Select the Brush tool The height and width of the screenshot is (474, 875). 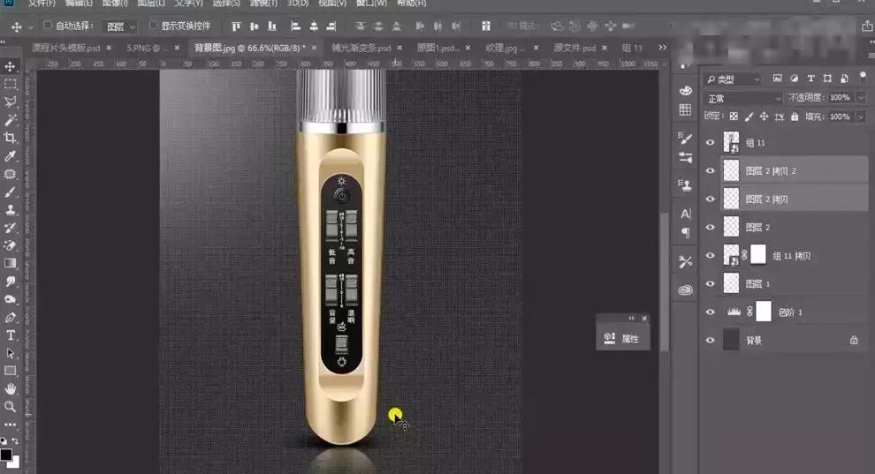[x=10, y=192]
